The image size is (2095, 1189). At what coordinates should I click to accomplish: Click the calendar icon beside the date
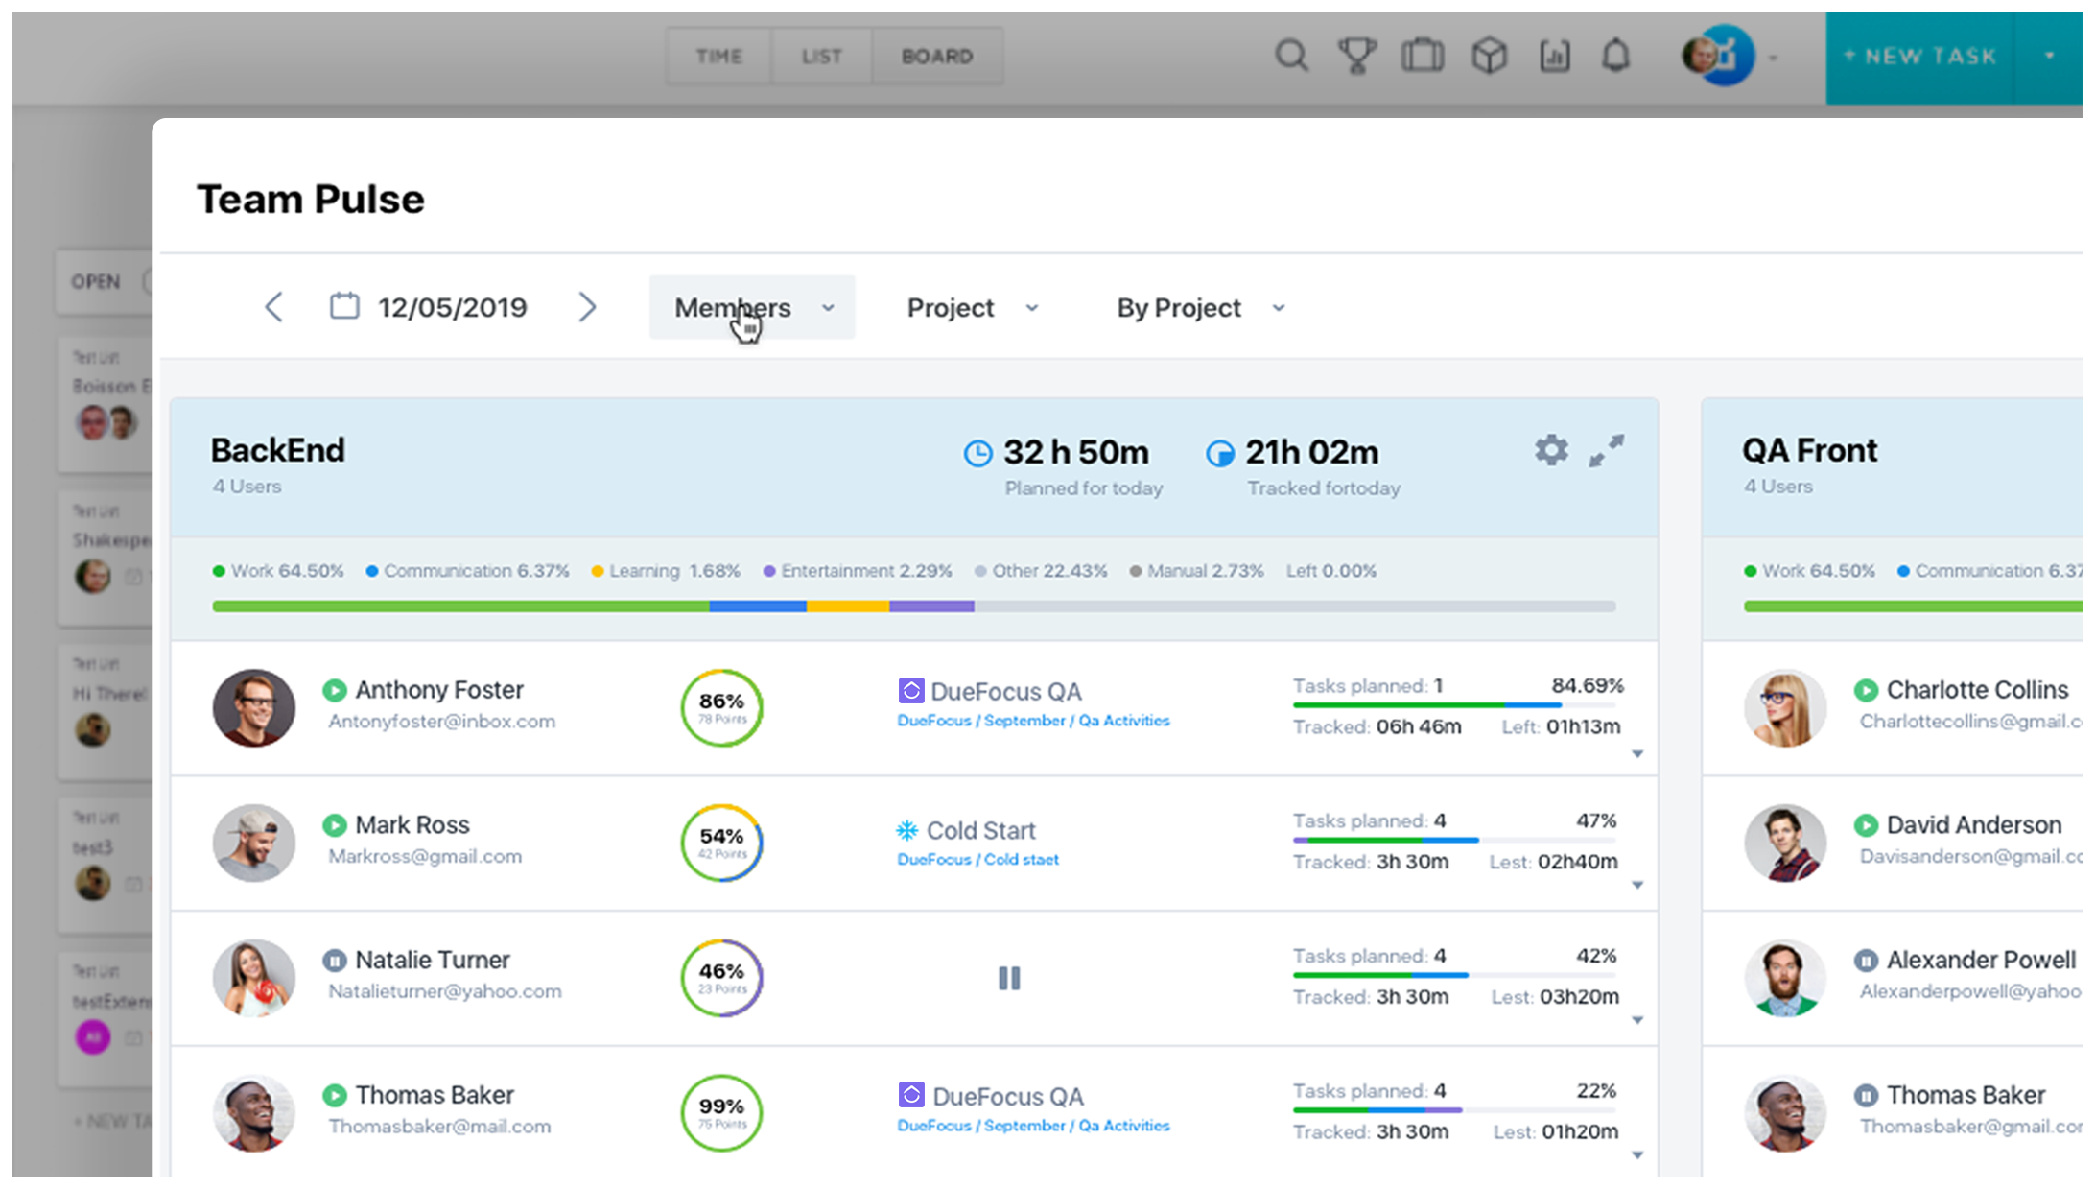(x=344, y=307)
